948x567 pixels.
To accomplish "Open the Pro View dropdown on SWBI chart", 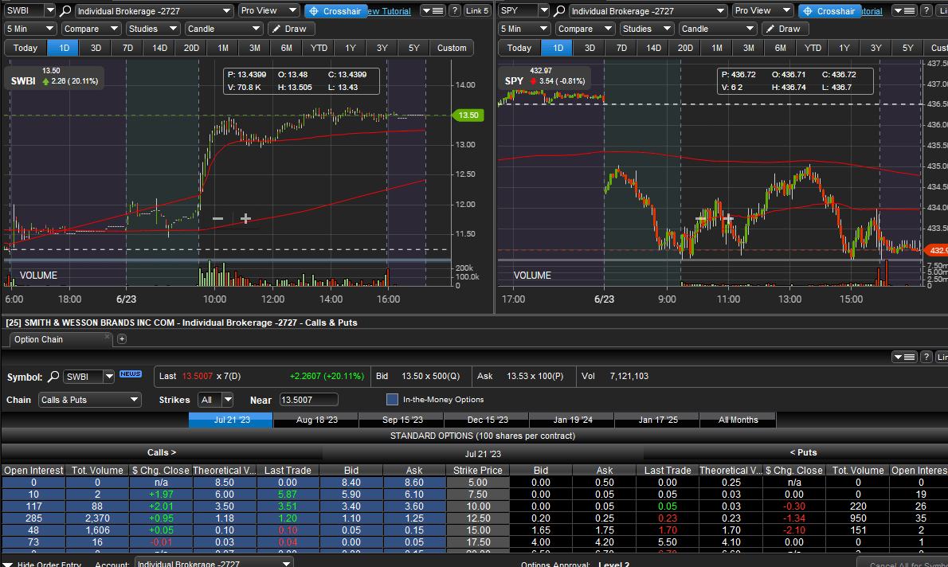I will click(268, 11).
